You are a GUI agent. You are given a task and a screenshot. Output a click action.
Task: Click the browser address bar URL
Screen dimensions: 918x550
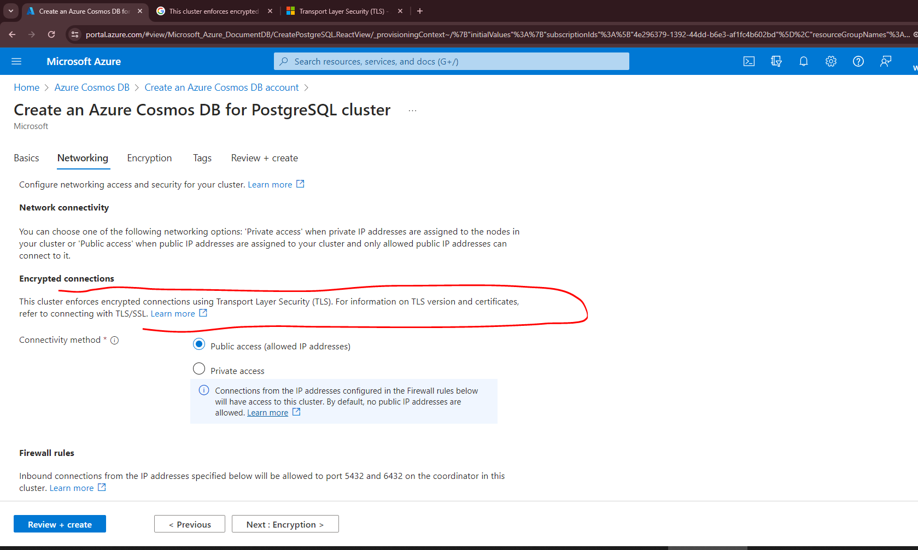(x=498, y=34)
